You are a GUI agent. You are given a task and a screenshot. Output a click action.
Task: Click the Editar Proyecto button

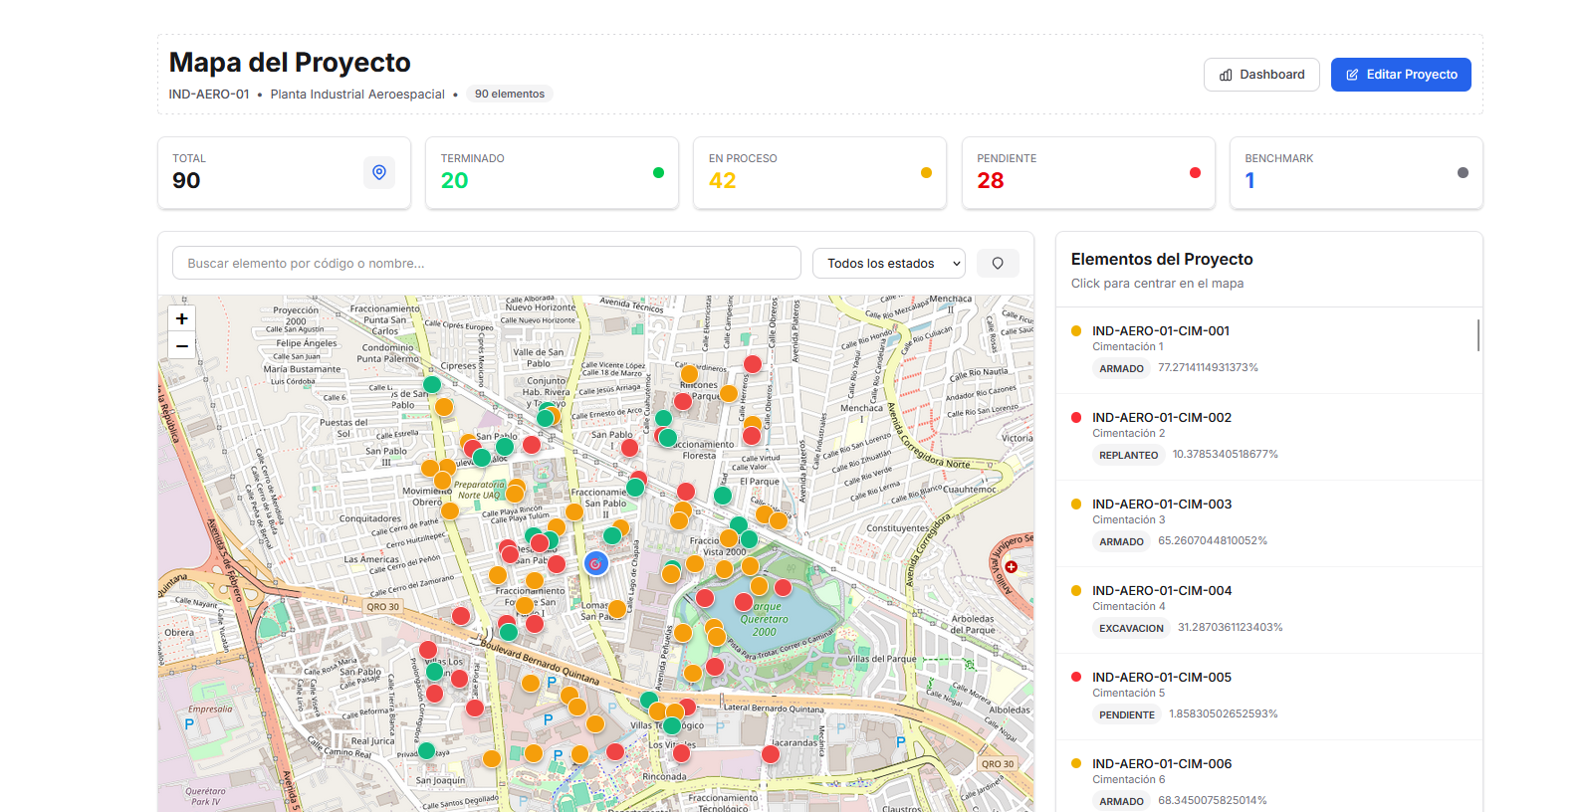coord(1401,75)
